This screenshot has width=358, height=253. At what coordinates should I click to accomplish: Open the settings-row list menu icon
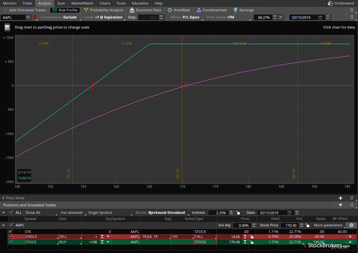coord(352,17)
